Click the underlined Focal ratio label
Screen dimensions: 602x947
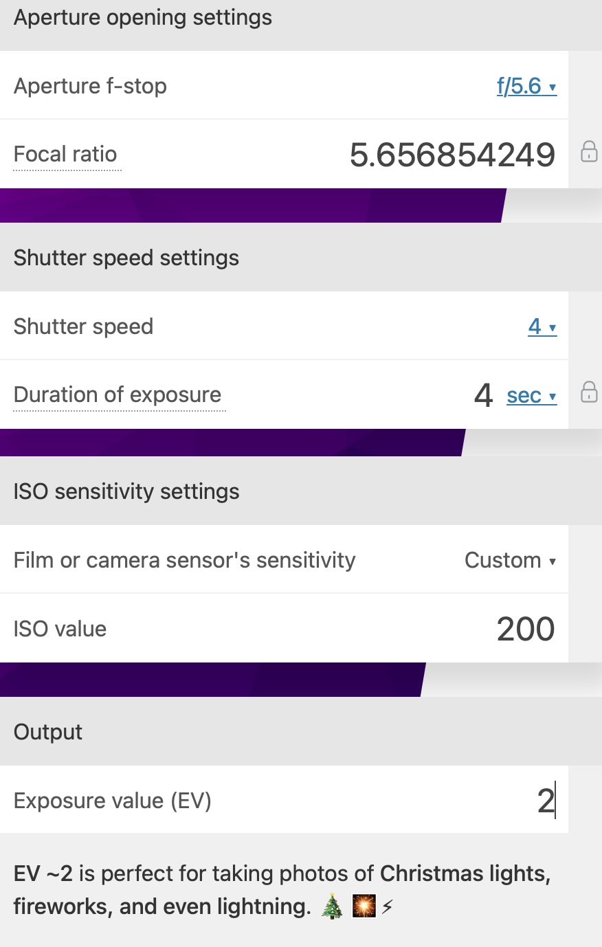click(x=66, y=155)
